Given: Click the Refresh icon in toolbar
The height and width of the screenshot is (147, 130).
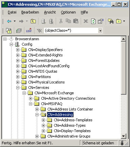Looking at the screenshot, I should pyautogui.click(x=93, y=21).
